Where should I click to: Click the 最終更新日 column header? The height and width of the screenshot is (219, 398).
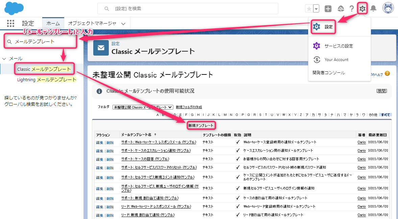pos(378,135)
